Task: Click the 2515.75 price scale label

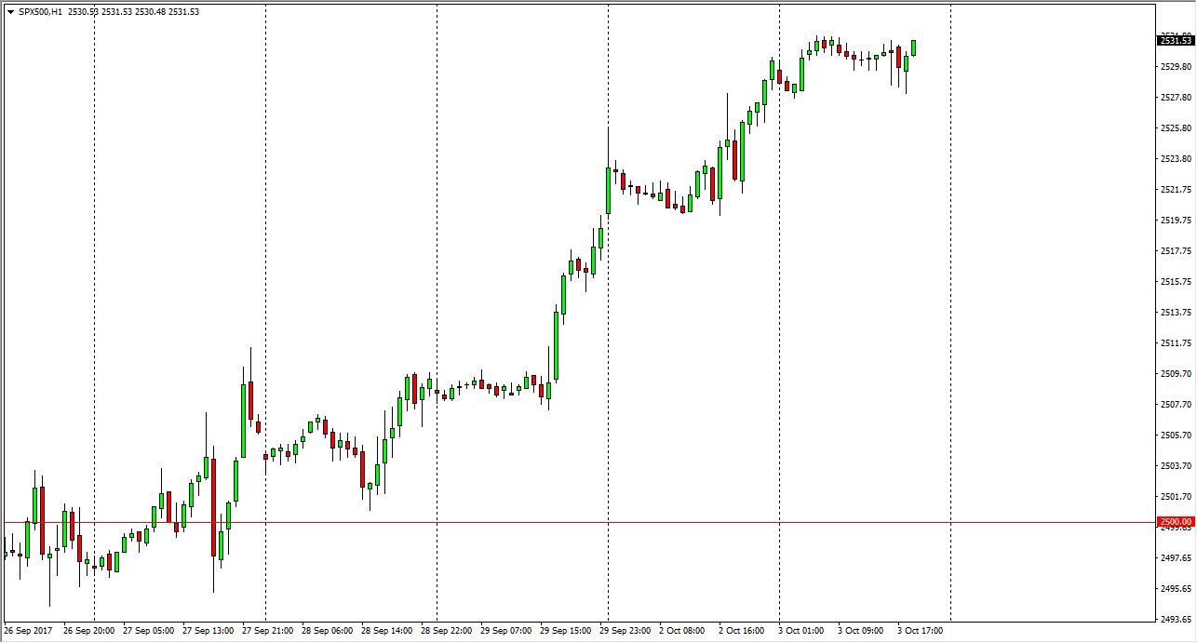Action: click(x=1177, y=281)
